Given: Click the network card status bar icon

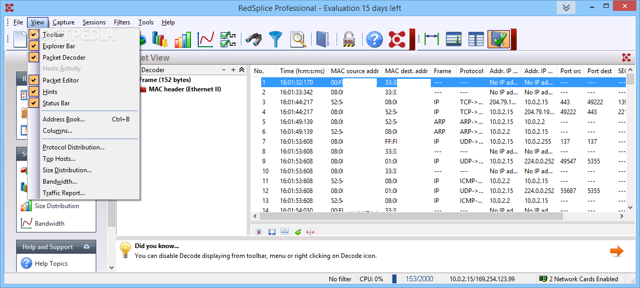Looking at the screenshot, I should click(543, 279).
